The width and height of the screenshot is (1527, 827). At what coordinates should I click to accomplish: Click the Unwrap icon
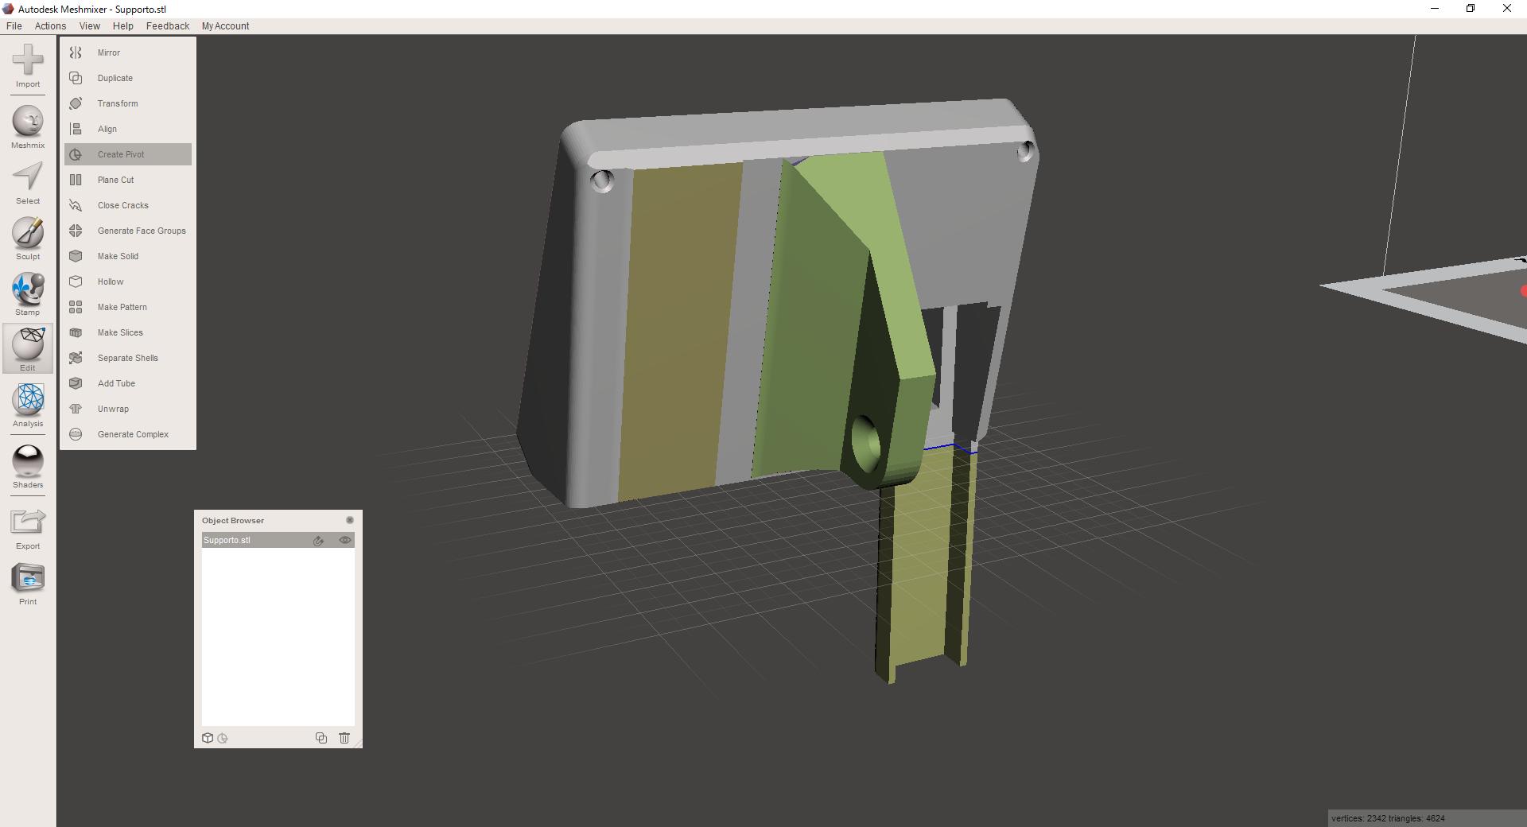tap(76, 409)
